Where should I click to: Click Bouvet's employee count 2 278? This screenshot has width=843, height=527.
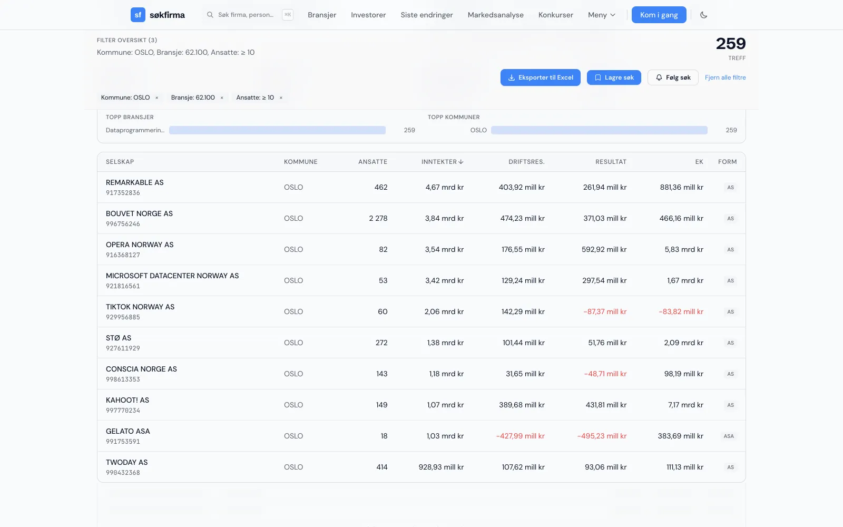pos(378,218)
